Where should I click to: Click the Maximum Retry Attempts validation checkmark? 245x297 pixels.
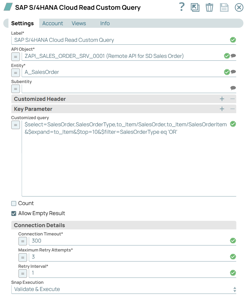[x=233, y=257]
